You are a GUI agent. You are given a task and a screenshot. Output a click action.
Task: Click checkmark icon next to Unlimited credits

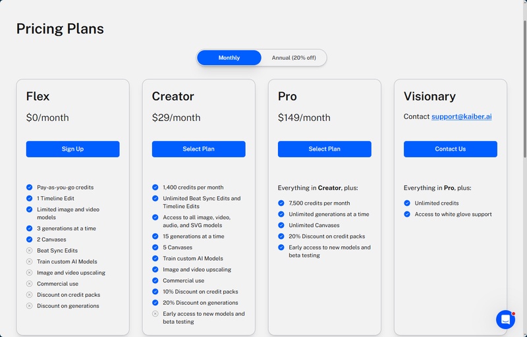(407, 203)
